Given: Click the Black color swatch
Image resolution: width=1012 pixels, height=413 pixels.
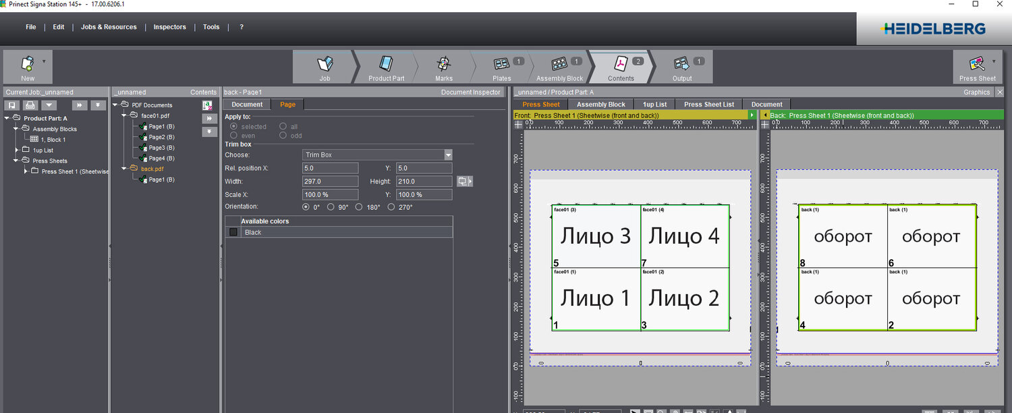Looking at the screenshot, I should point(233,232).
